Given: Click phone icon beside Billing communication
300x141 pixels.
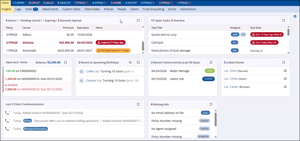Looking at the screenshot, I should pyautogui.click(x=7, y=121).
